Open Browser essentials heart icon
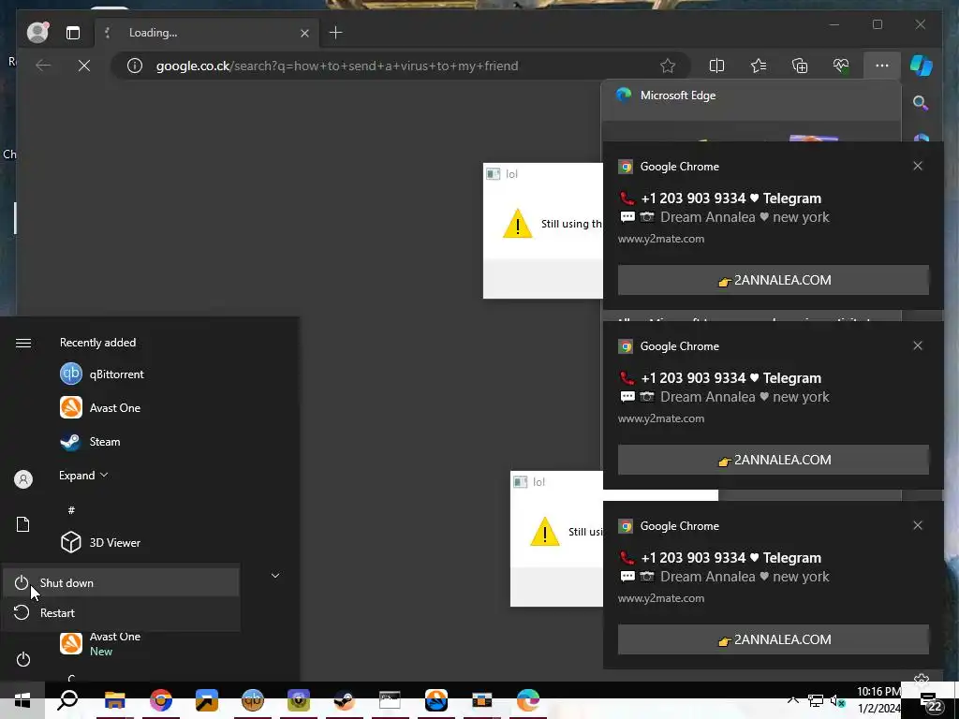The width and height of the screenshot is (959, 719). [x=841, y=66]
